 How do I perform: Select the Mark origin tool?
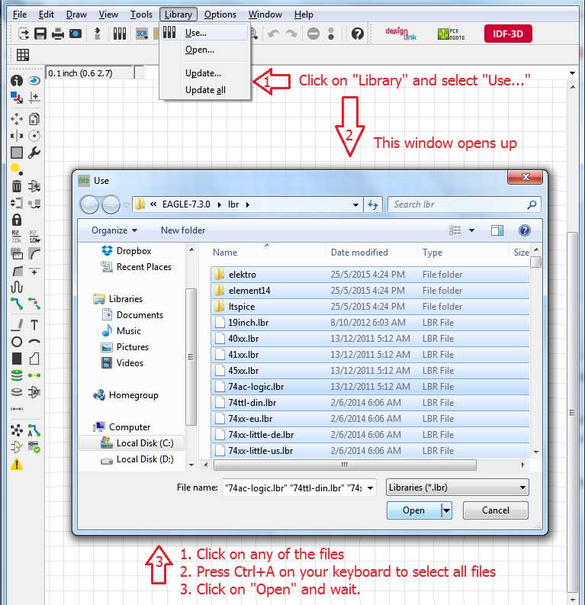pyautogui.click(x=34, y=98)
